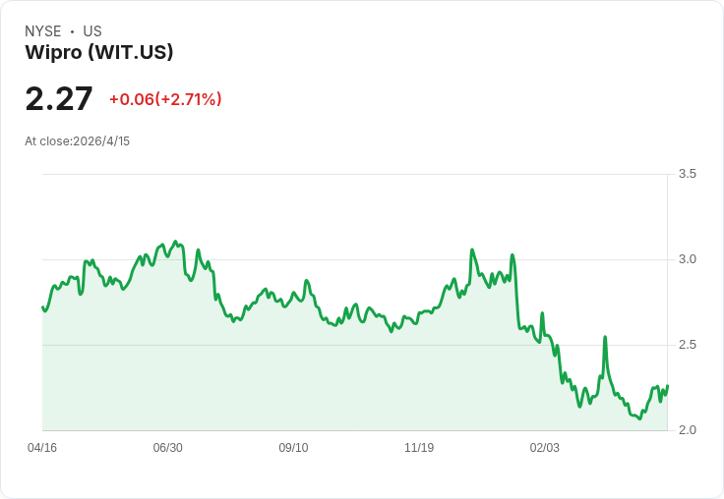
Task: Click the 2.5 y-axis price label
Action: pyautogui.click(x=688, y=345)
